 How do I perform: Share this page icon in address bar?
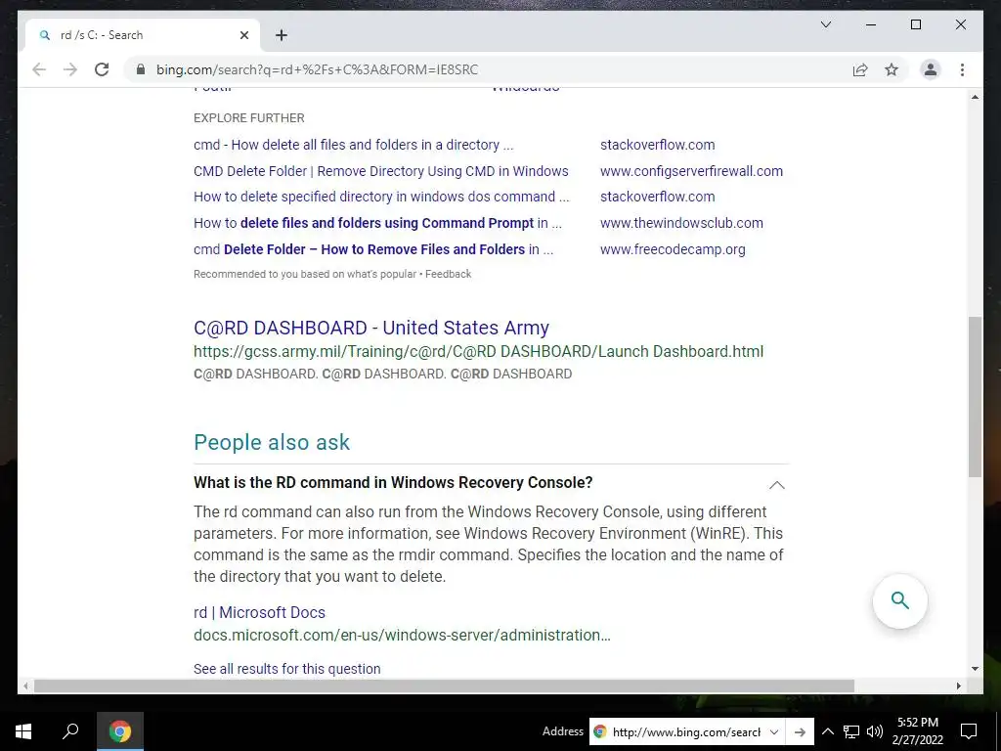(860, 69)
